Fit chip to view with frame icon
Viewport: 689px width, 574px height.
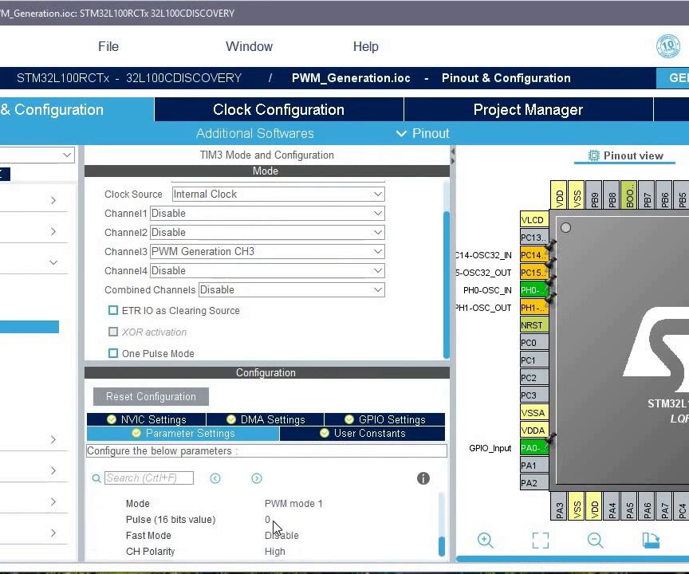click(x=541, y=541)
